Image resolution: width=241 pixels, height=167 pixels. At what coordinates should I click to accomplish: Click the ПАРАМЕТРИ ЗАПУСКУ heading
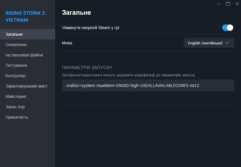(x=87, y=68)
